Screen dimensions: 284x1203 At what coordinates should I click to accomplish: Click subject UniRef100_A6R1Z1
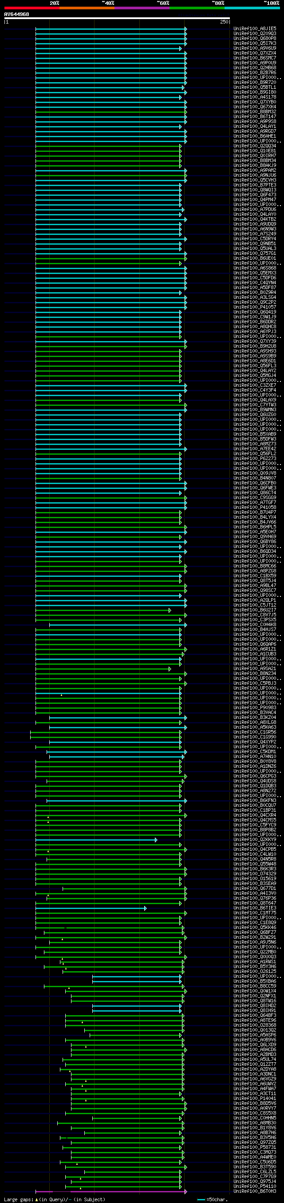pos(255,650)
